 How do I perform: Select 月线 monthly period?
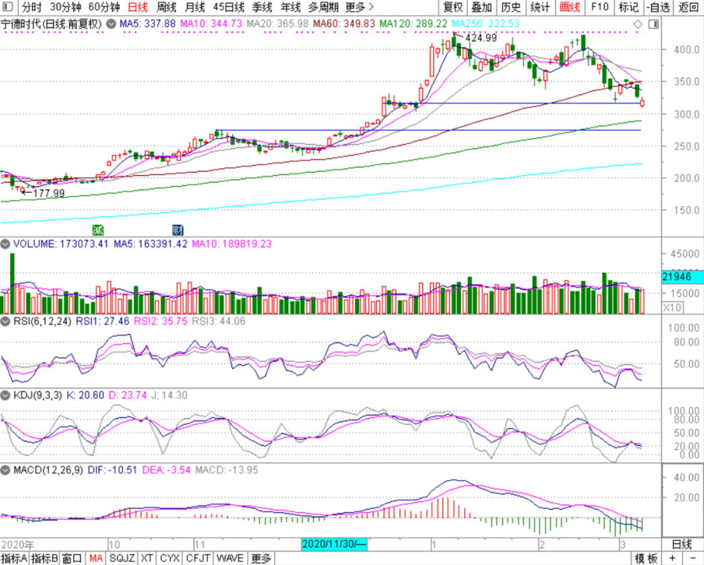coord(194,7)
